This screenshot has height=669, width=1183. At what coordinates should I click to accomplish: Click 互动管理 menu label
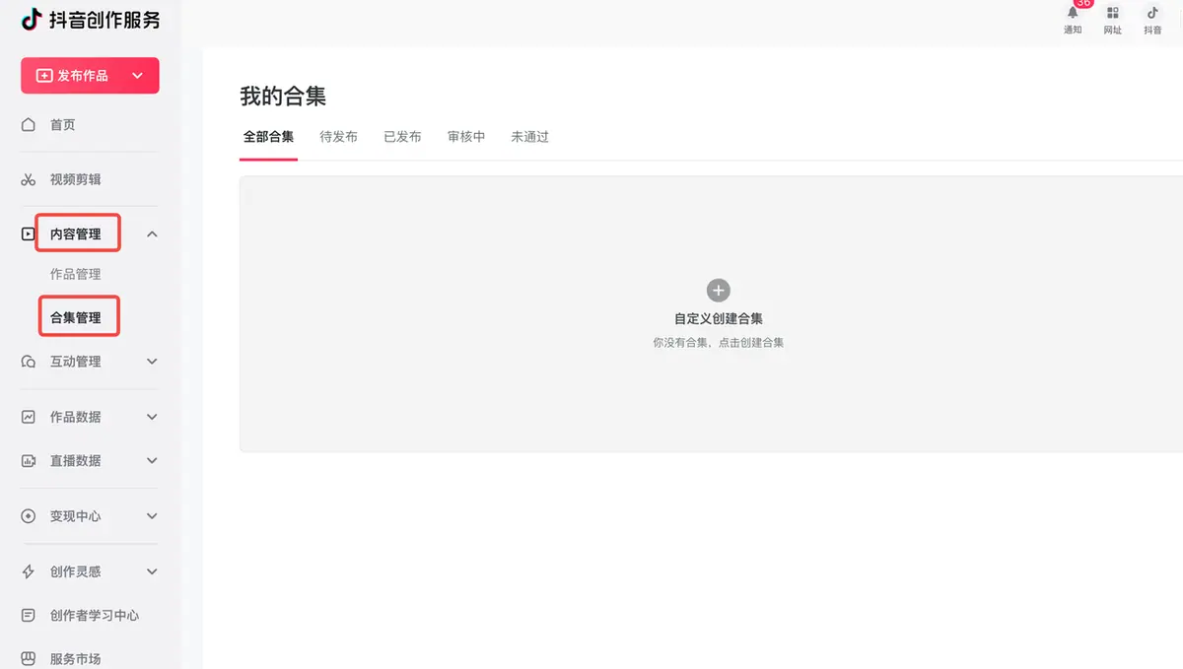coord(76,362)
